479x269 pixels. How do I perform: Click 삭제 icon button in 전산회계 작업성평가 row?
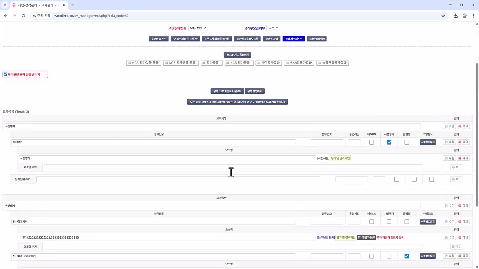coord(463,256)
